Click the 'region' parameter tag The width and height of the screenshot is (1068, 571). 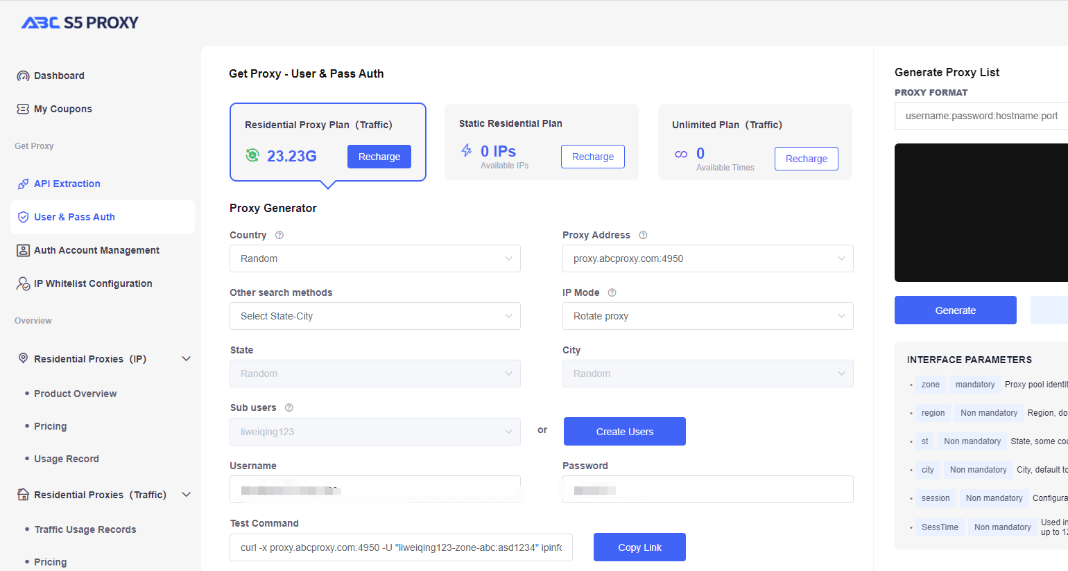[x=933, y=413]
